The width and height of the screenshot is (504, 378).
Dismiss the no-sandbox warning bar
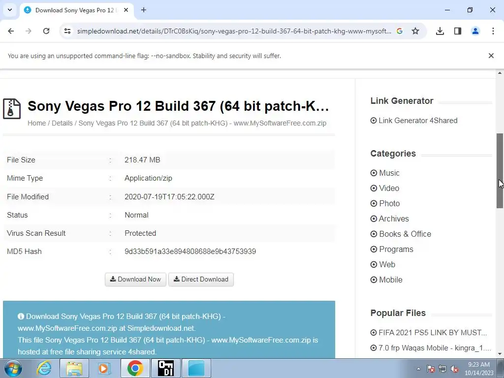(x=491, y=56)
